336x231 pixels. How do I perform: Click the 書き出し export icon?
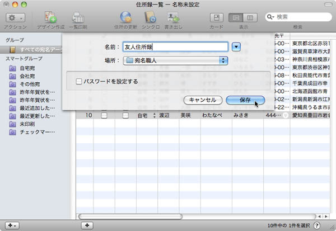(x=172, y=17)
